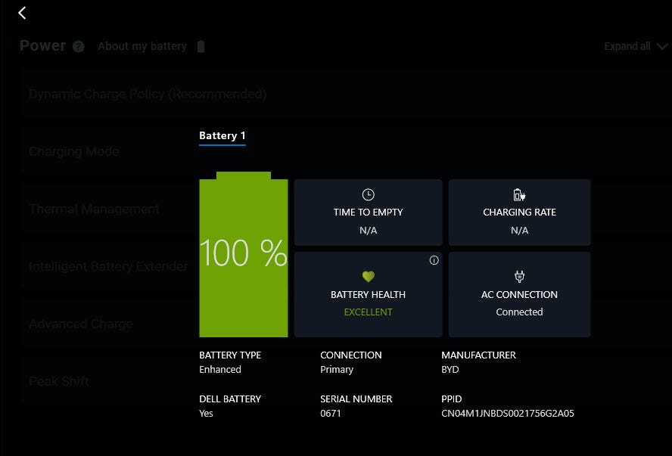Click the EXCELLENT battery health status

point(368,312)
